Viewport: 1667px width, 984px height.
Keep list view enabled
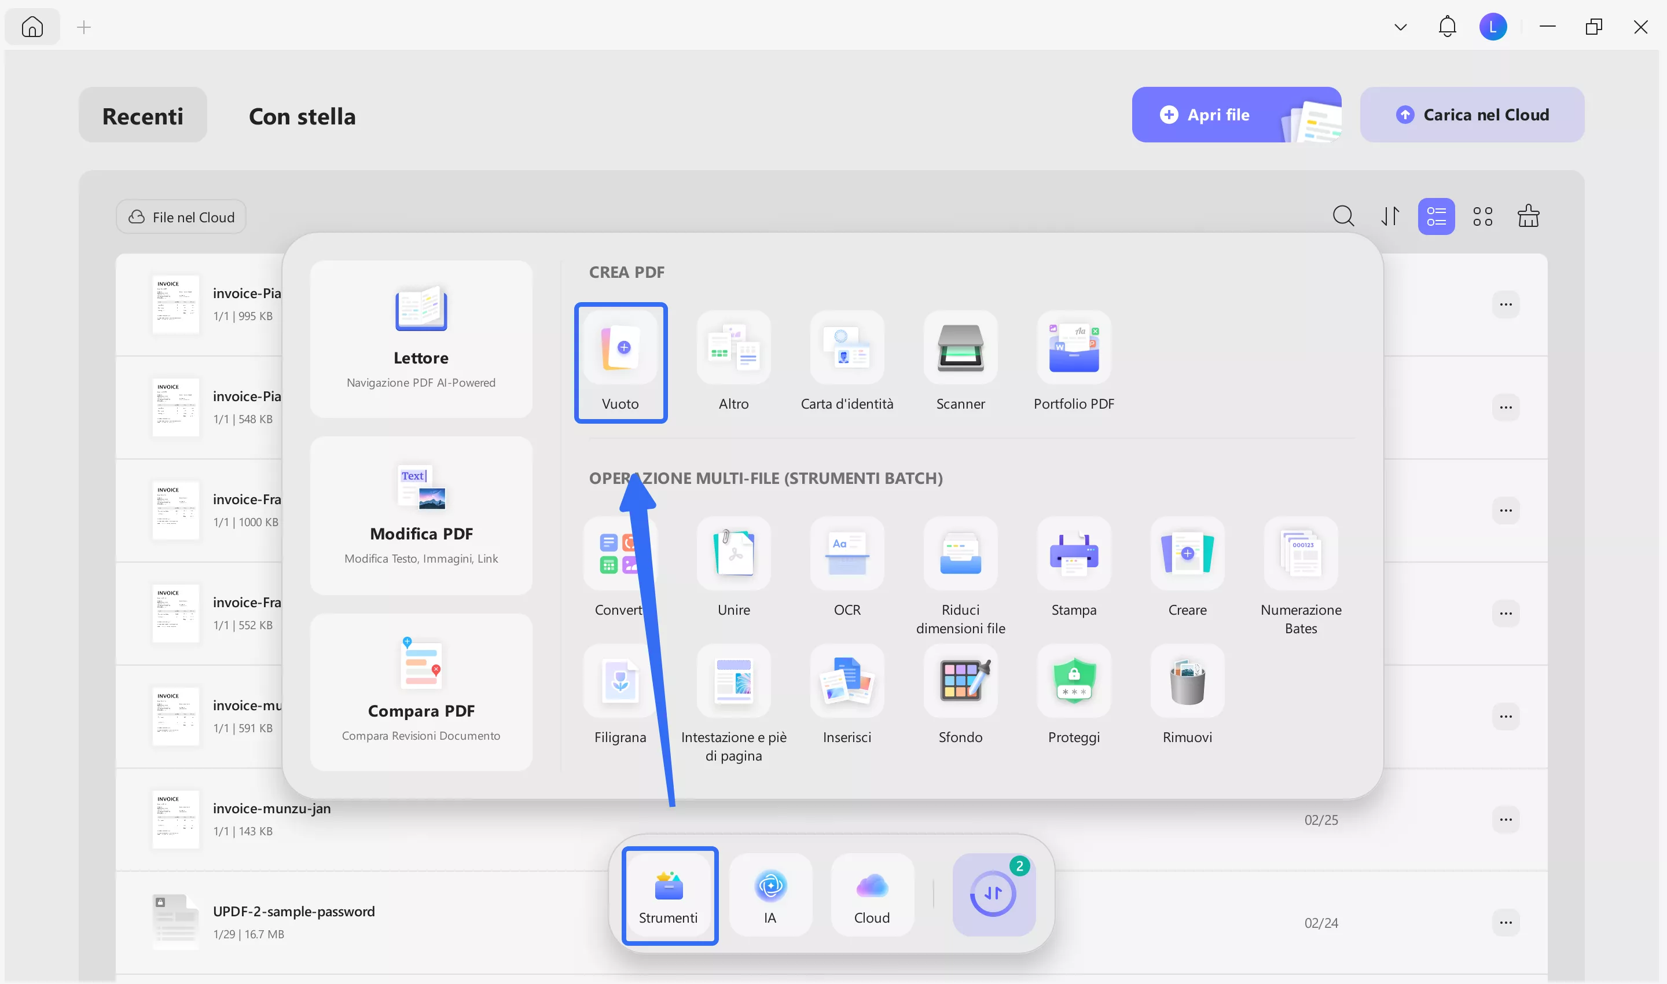(x=1436, y=215)
